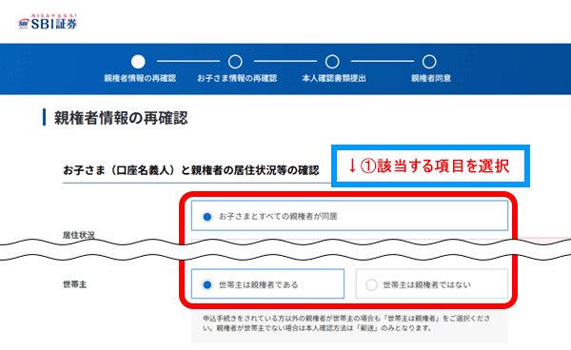Go to step circle お子さま情報の再確認
The height and width of the screenshot is (350, 571).
[235, 62]
